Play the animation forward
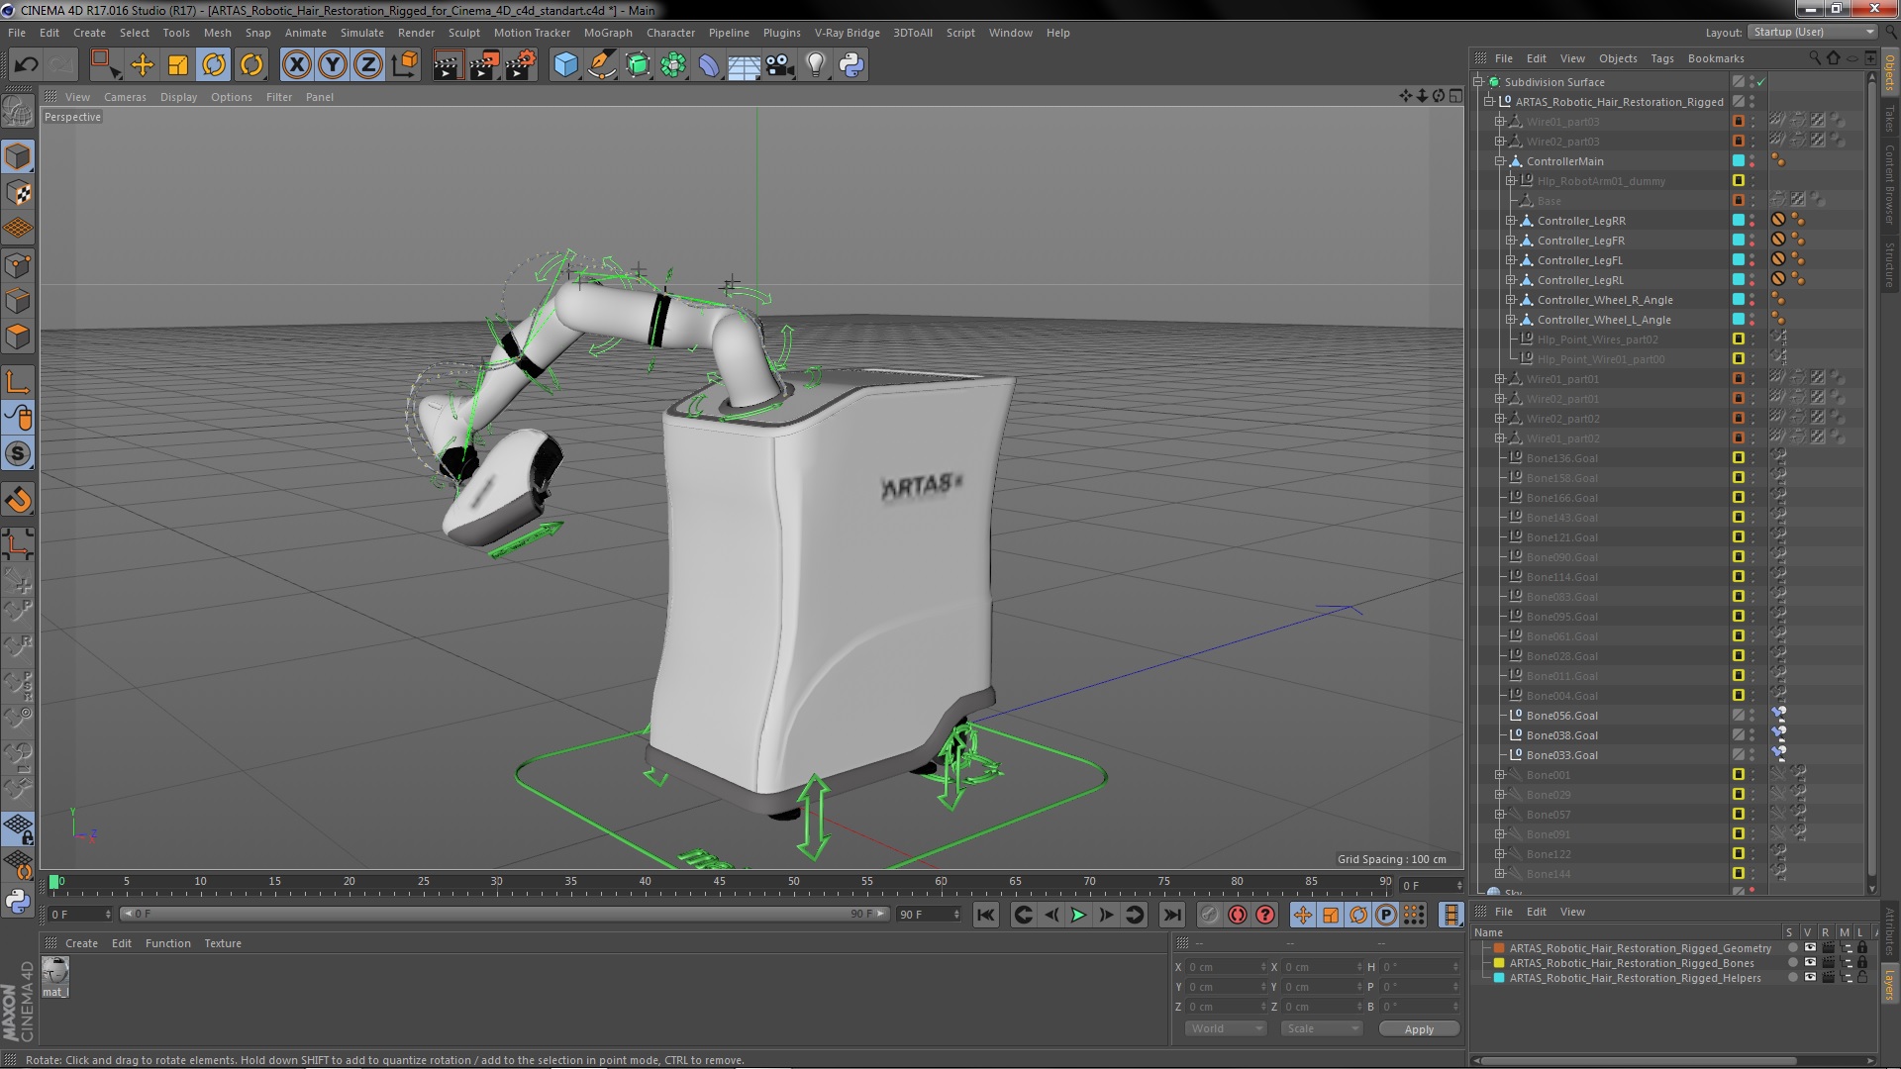Image resolution: width=1901 pixels, height=1069 pixels. 1078,916
